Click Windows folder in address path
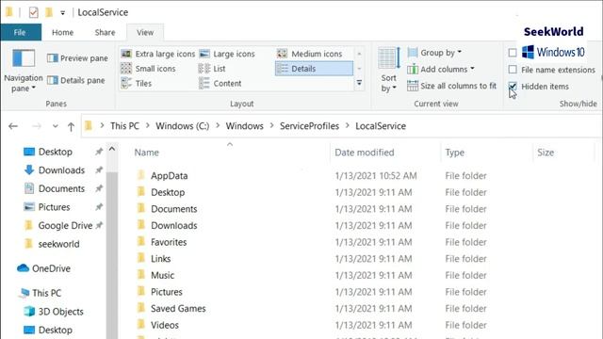This screenshot has height=339, width=603. click(x=245, y=126)
